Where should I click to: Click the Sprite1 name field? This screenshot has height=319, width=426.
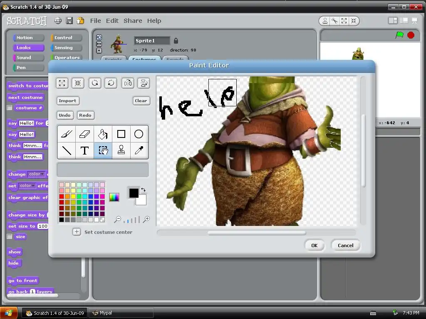(x=152, y=41)
